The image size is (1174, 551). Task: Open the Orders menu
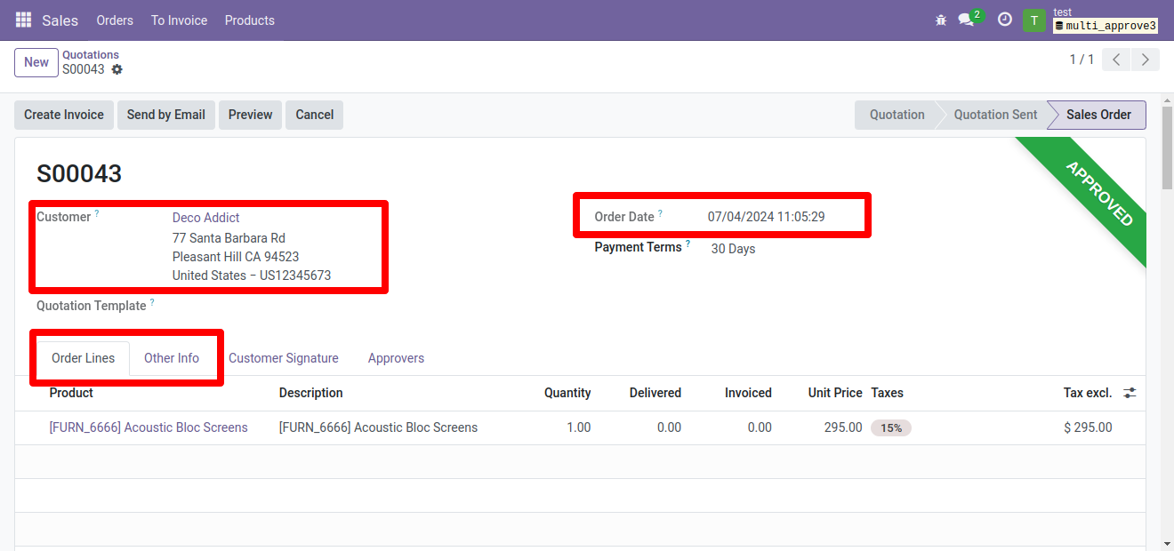[x=115, y=20]
